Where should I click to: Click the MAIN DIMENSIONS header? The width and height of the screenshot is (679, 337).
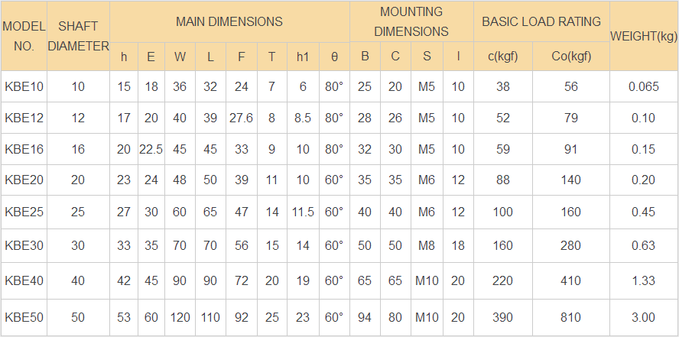[x=229, y=21]
